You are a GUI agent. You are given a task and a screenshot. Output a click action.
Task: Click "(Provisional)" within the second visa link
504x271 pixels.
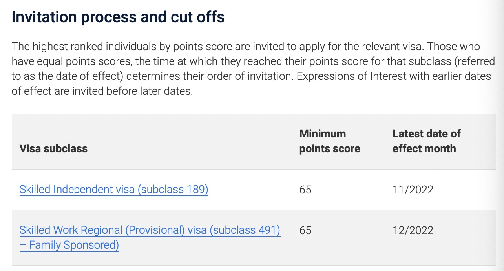(155, 230)
